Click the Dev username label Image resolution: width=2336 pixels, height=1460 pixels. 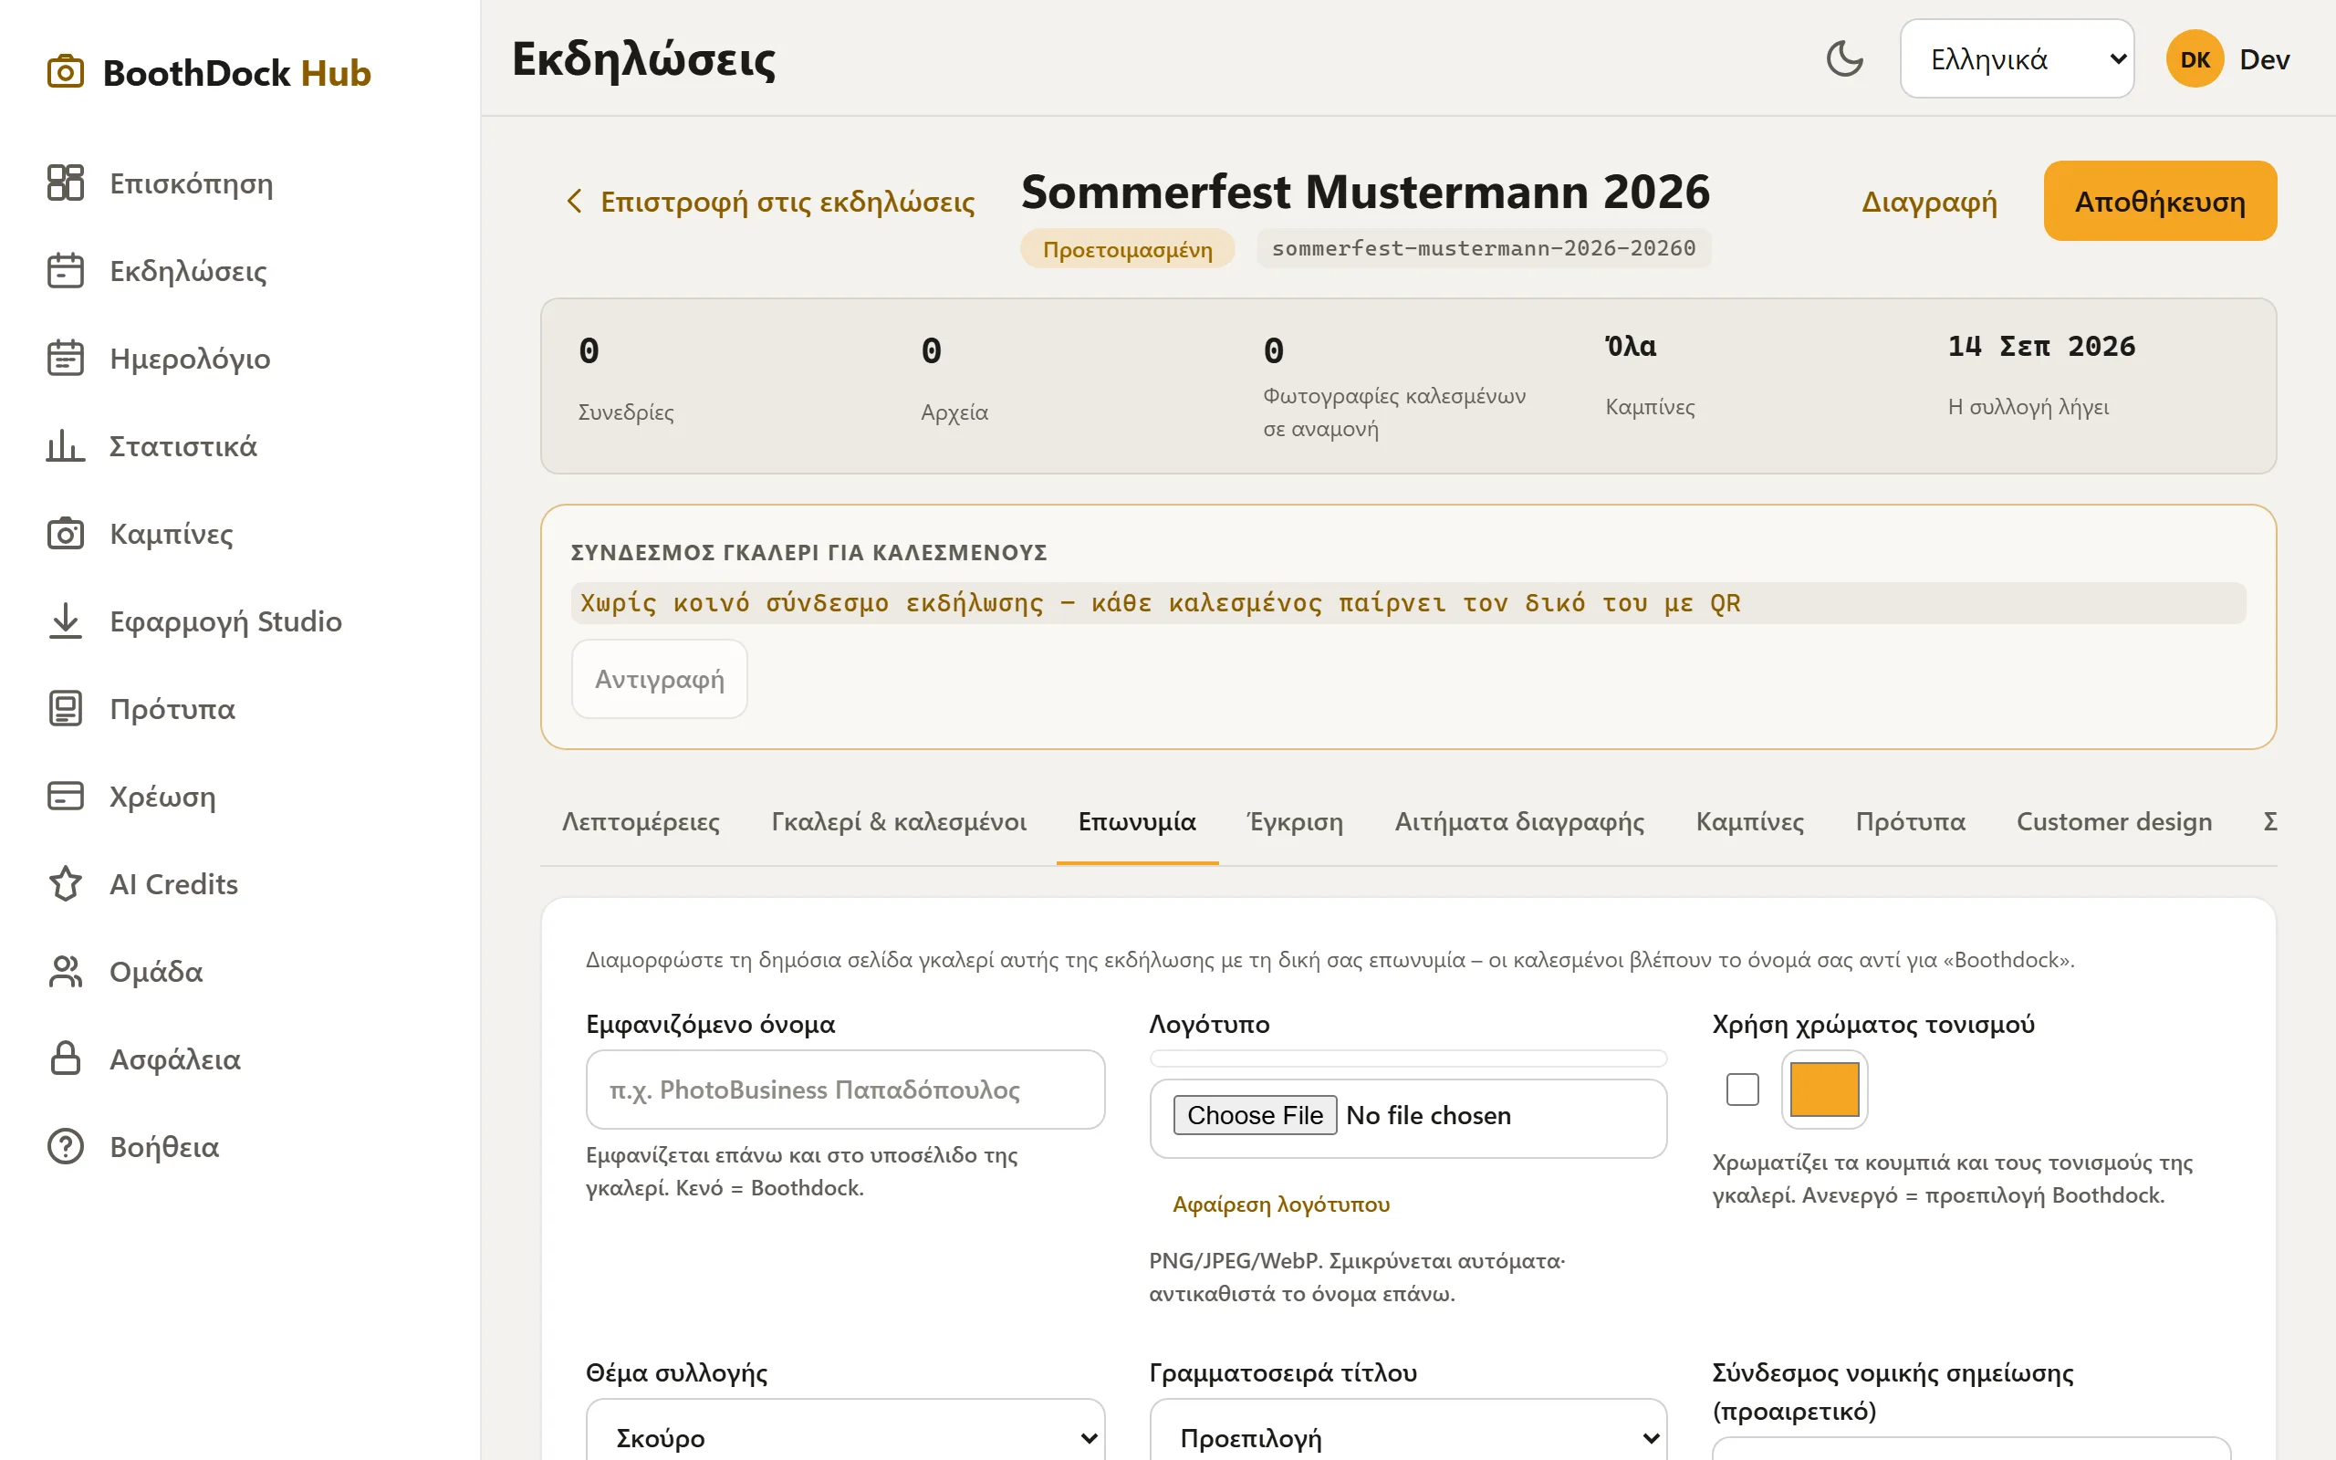2264,59
